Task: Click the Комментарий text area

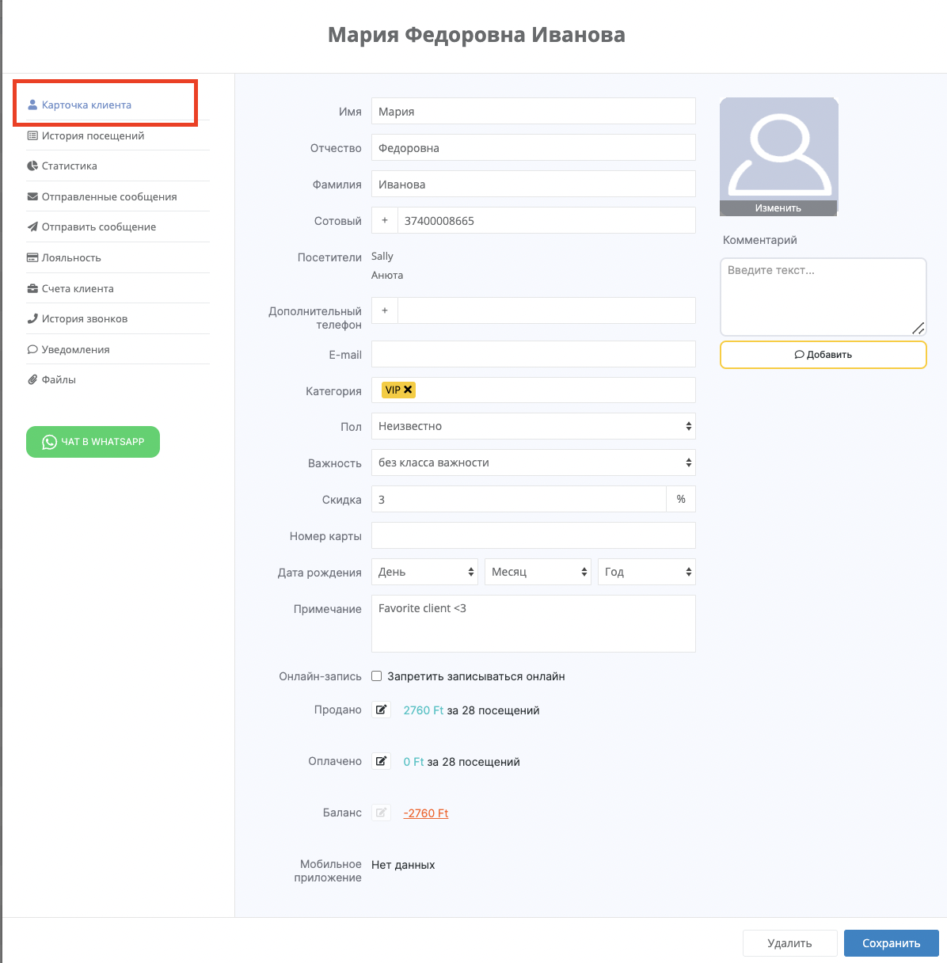Action: (x=823, y=297)
